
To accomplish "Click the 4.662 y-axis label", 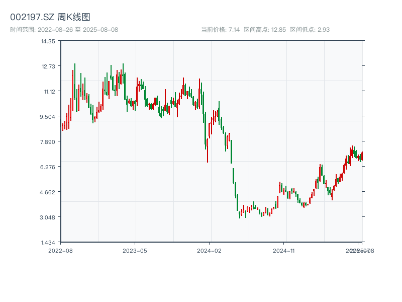I will (x=47, y=192).
